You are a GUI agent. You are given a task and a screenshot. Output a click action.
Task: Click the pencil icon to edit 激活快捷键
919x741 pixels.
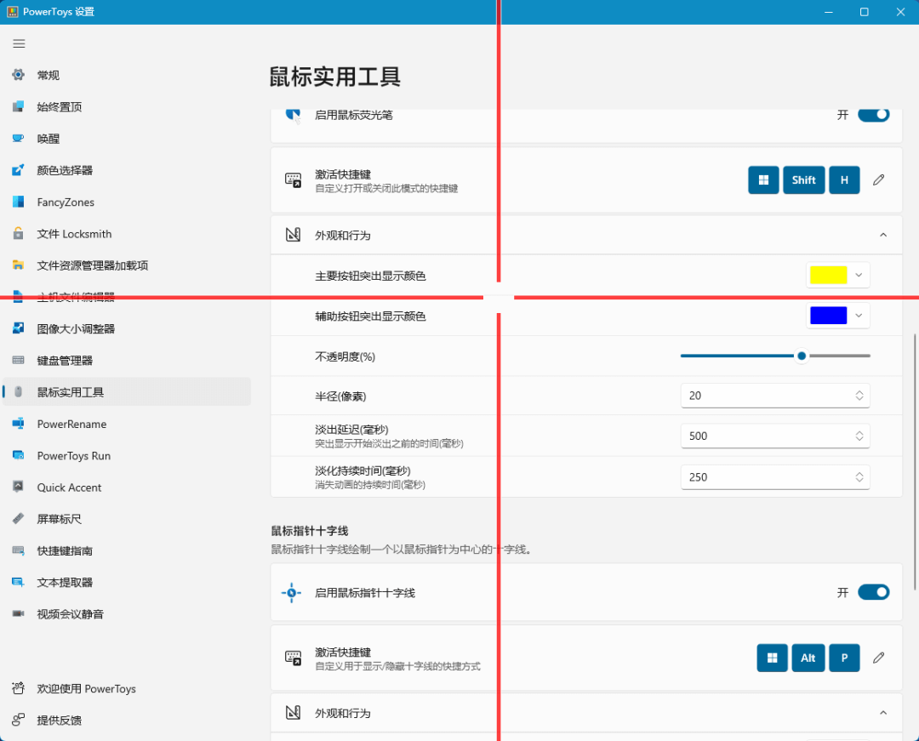878,180
